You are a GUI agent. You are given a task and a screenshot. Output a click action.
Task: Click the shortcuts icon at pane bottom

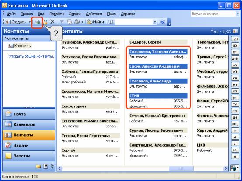(45, 166)
